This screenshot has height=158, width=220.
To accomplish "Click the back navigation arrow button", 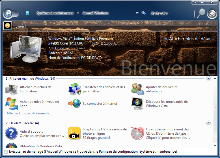I will 8,14.
